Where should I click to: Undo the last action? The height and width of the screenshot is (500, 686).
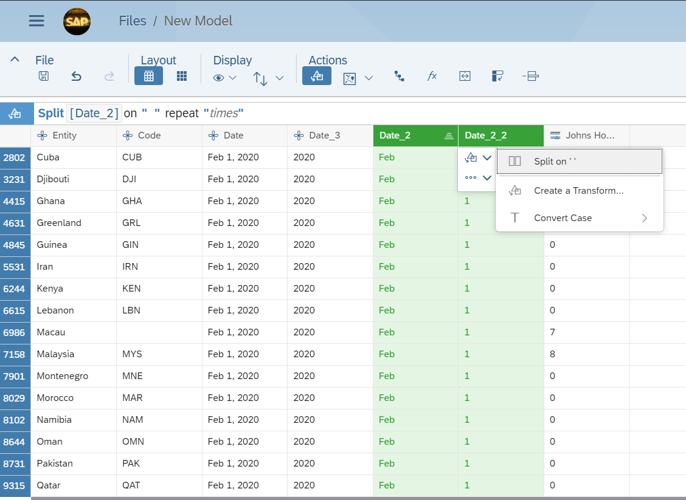click(x=76, y=76)
